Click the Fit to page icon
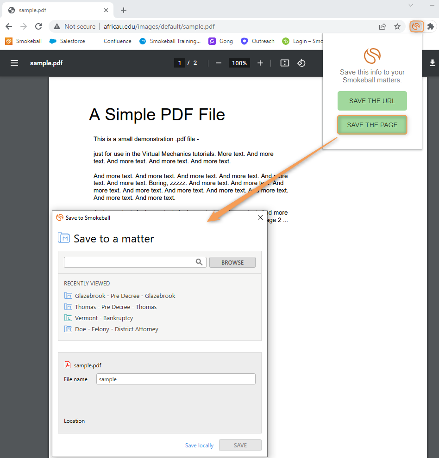The image size is (439, 458). point(284,63)
